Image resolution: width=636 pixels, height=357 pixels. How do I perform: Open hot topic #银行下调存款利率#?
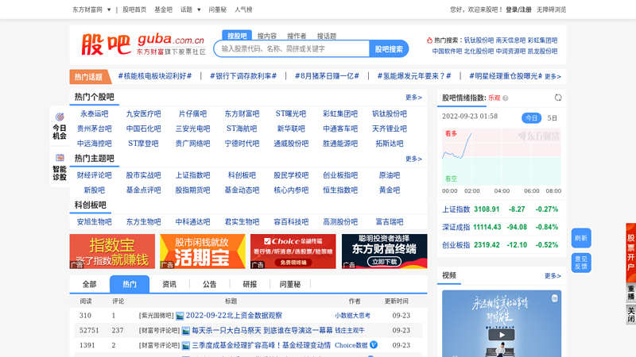(x=243, y=76)
